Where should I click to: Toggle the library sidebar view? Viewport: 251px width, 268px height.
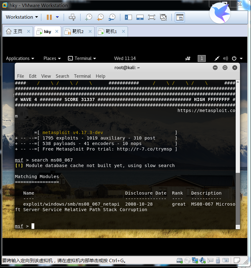[x=128, y=17]
